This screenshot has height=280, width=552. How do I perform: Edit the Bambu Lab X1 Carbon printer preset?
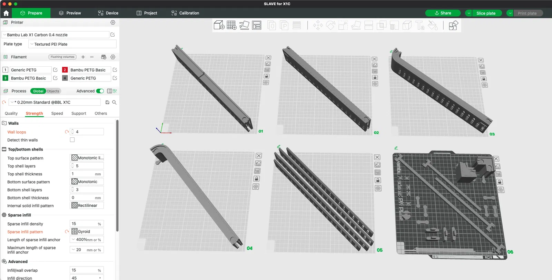[112, 35]
